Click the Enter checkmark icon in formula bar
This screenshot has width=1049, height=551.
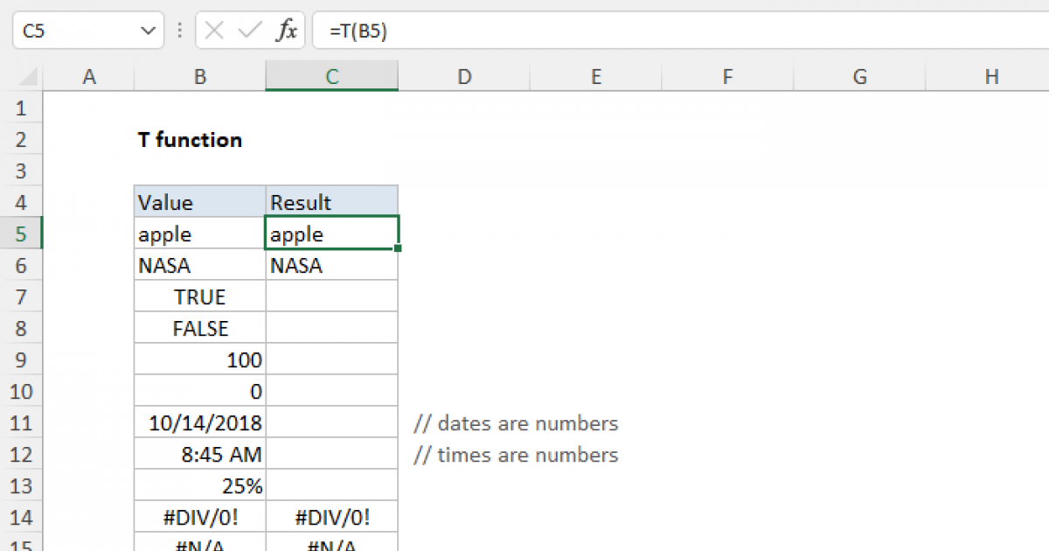point(250,31)
